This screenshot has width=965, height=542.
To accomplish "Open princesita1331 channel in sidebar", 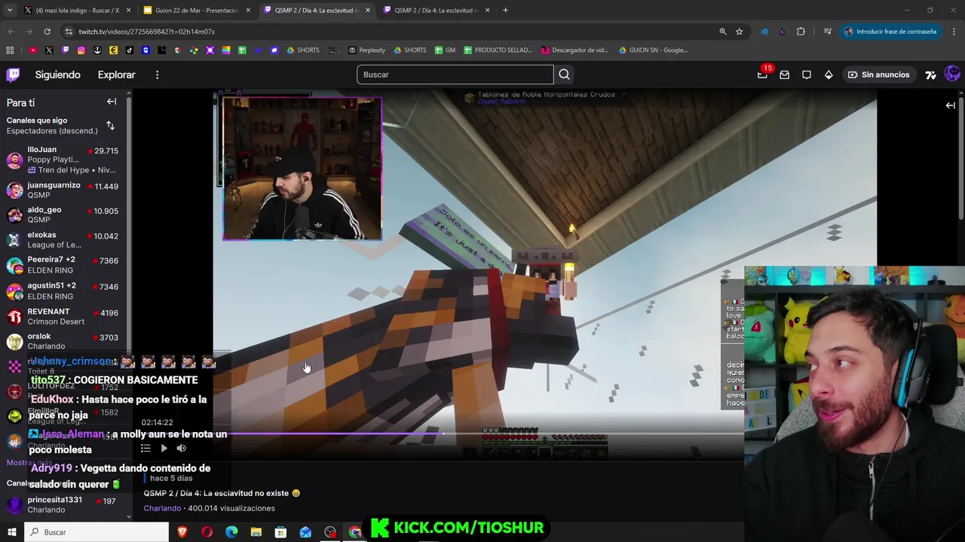I will 66,504.
